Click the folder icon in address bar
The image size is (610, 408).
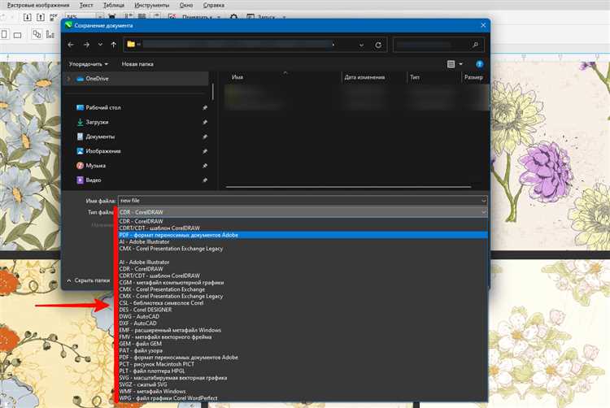tap(131, 45)
